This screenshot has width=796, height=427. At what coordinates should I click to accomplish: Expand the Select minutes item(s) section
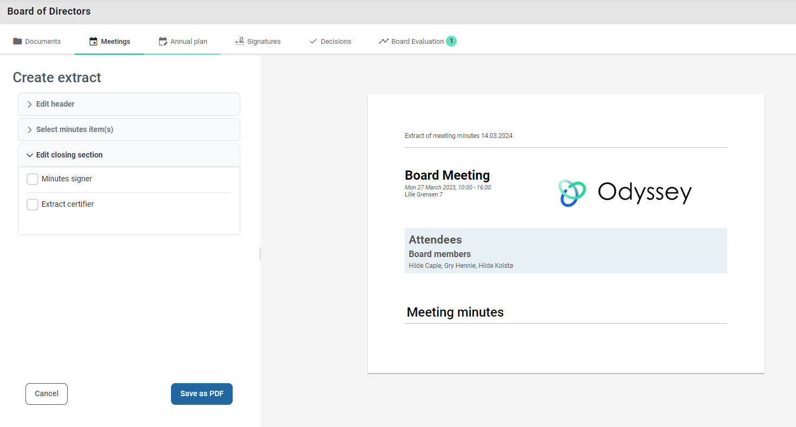pos(129,129)
